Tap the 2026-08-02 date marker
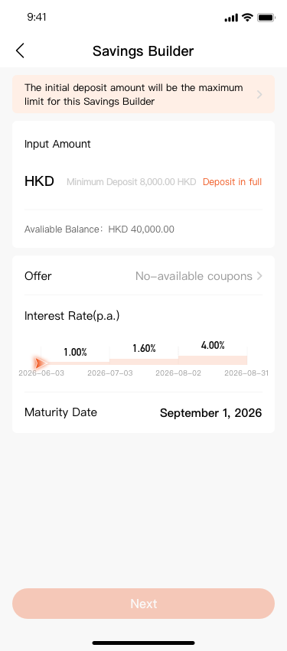 pyautogui.click(x=178, y=373)
